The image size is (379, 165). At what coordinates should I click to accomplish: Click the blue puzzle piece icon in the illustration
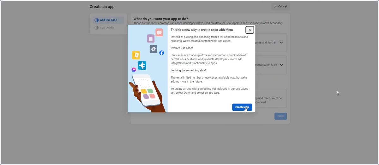coord(142,65)
